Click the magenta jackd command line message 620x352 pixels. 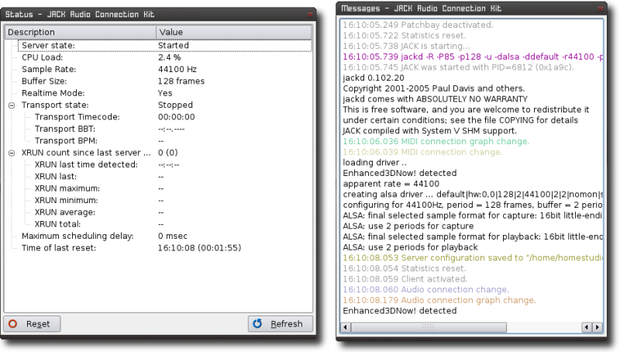[473, 57]
